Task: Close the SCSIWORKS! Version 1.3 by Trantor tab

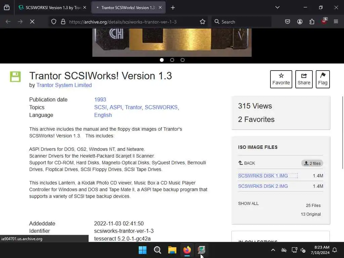Action: click(x=85, y=7)
